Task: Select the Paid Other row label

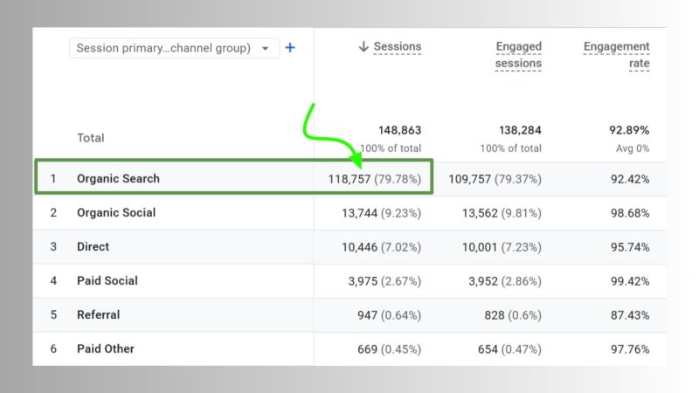Action: point(106,348)
